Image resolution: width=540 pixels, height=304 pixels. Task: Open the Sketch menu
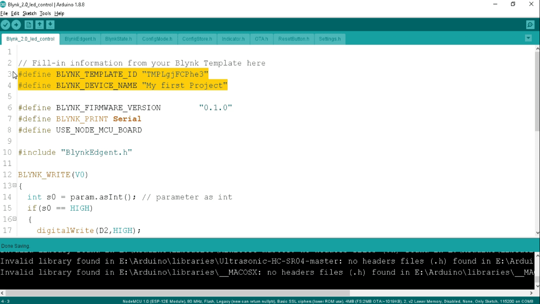(29, 13)
